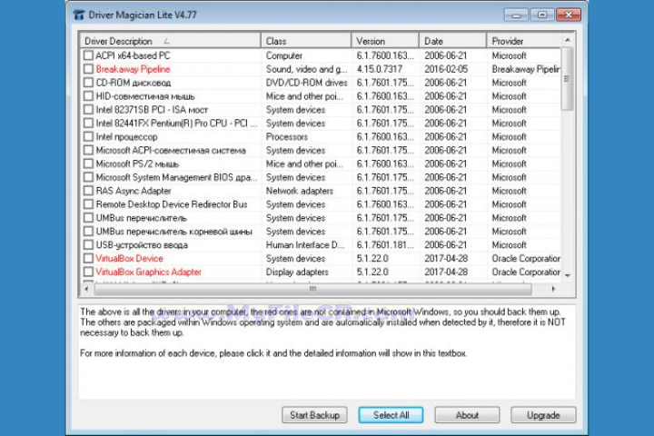Click the ACPI x64-based PC row name
Image resolution: width=654 pixels, height=436 pixels.
pyautogui.click(x=133, y=55)
